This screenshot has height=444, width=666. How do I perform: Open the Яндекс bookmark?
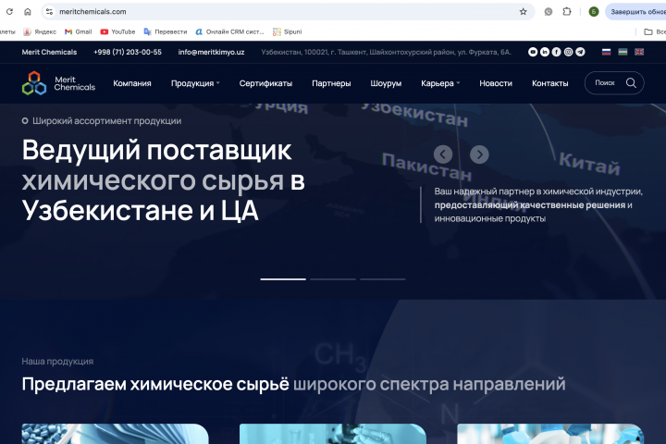(40, 31)
